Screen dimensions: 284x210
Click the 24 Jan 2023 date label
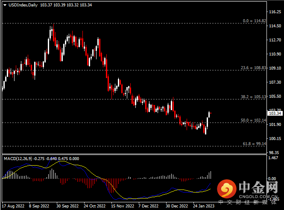click(x=203, y=206)
